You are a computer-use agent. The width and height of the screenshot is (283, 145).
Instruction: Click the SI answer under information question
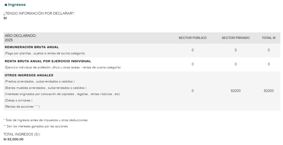click(x=5, y=18)
